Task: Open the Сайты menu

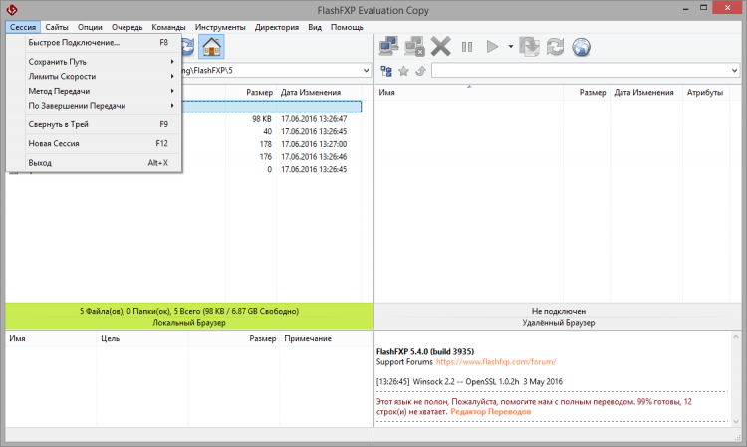Action: click(57, 27)
